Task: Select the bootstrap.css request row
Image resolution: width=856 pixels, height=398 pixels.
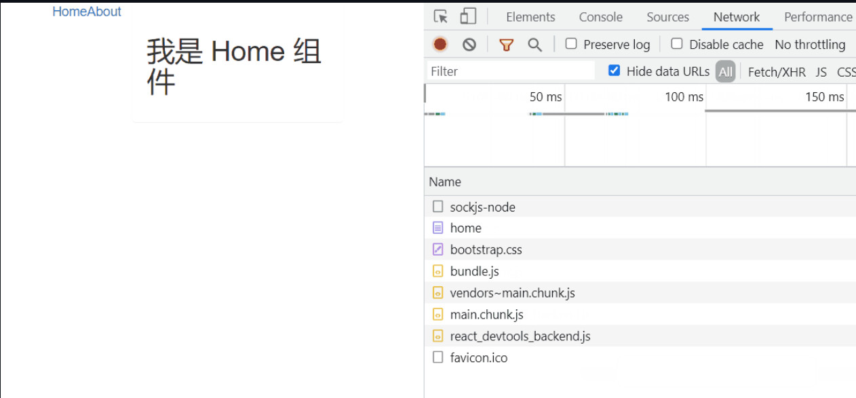Action: (640, 250)
